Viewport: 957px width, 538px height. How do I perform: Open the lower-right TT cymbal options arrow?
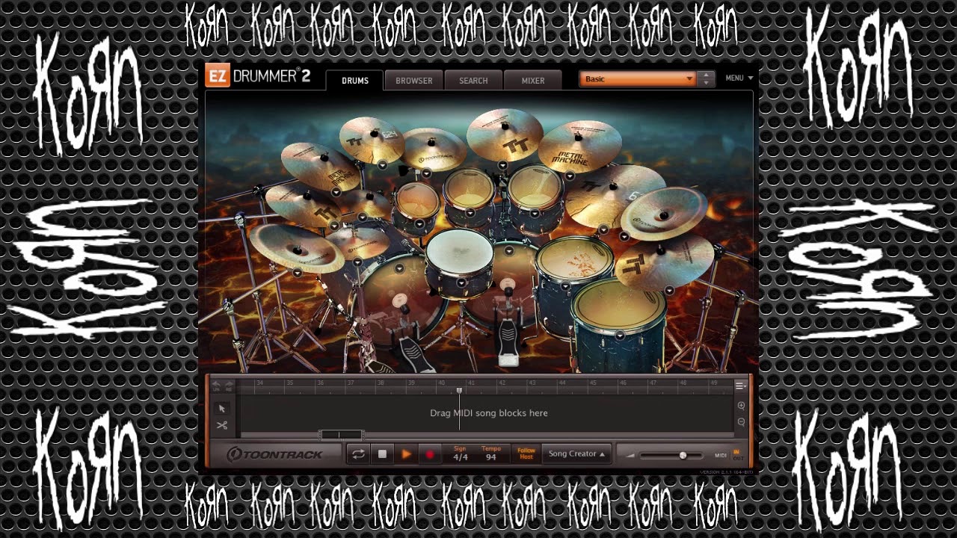coord(670,290)
